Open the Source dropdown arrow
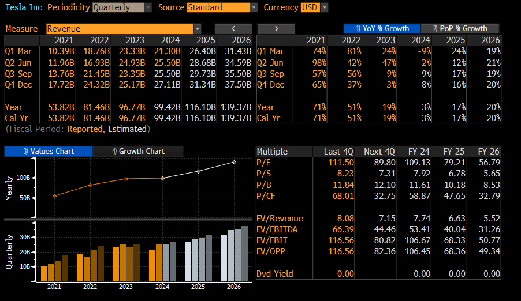 [254, 7]
